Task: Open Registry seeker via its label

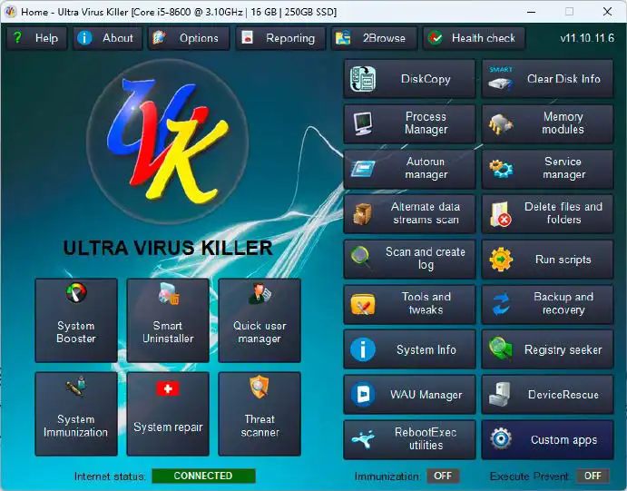Action: [x=563, y=349]
